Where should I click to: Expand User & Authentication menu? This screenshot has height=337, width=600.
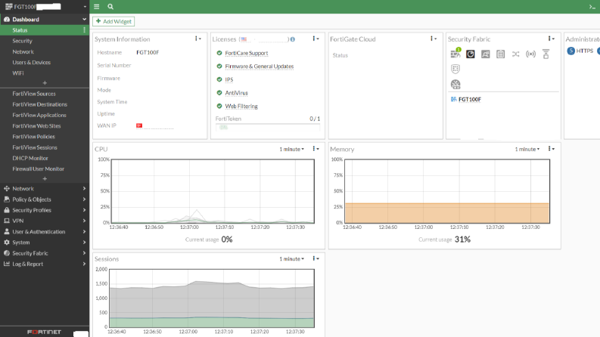45,231
